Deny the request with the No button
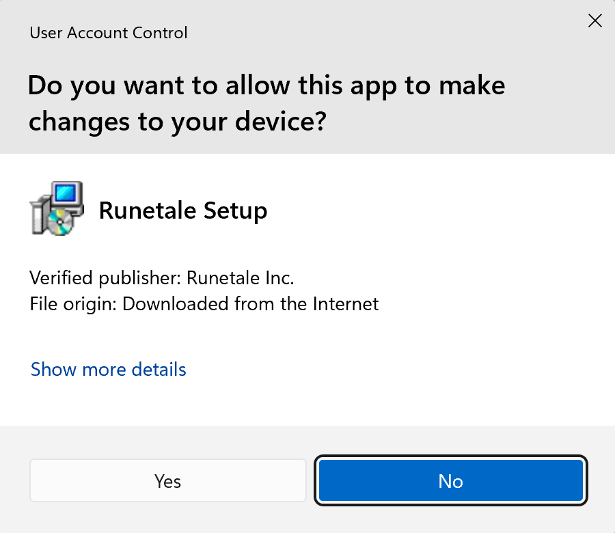 pos(451,481)
